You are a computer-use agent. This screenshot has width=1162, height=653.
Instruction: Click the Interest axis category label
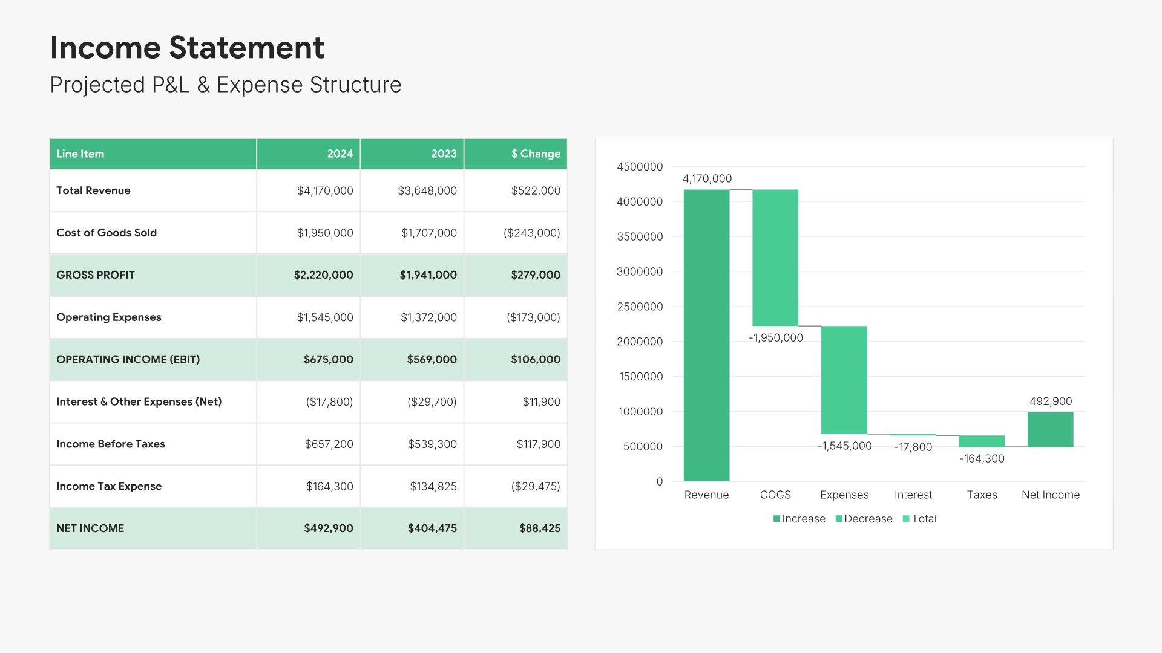(913, 495)
